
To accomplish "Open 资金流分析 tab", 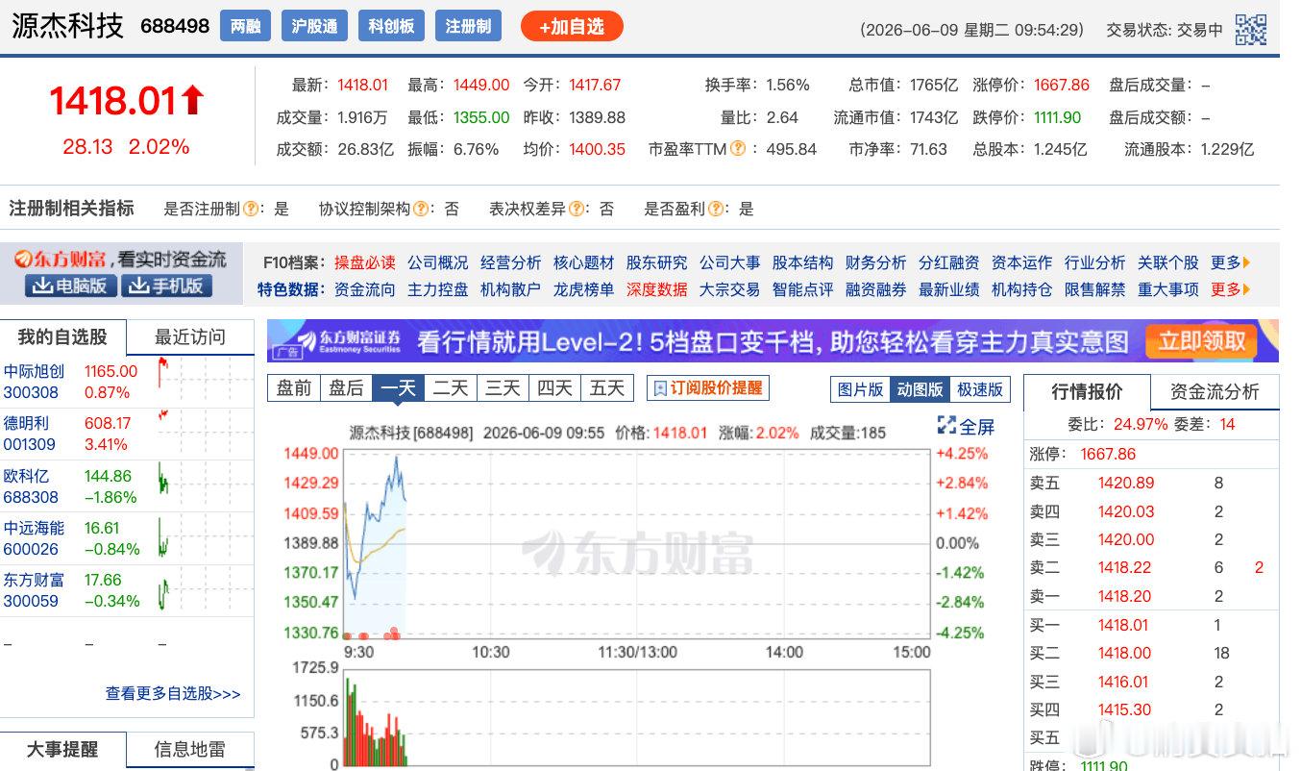I will click(x=1215, y=391).
